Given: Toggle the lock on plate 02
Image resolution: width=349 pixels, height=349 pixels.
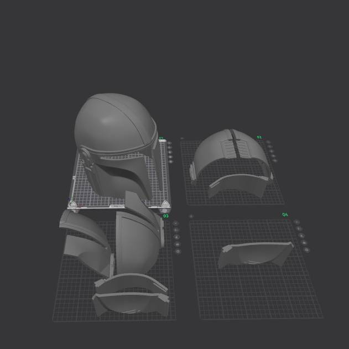Looking at the screenshot, I should (x=273, y=156).
